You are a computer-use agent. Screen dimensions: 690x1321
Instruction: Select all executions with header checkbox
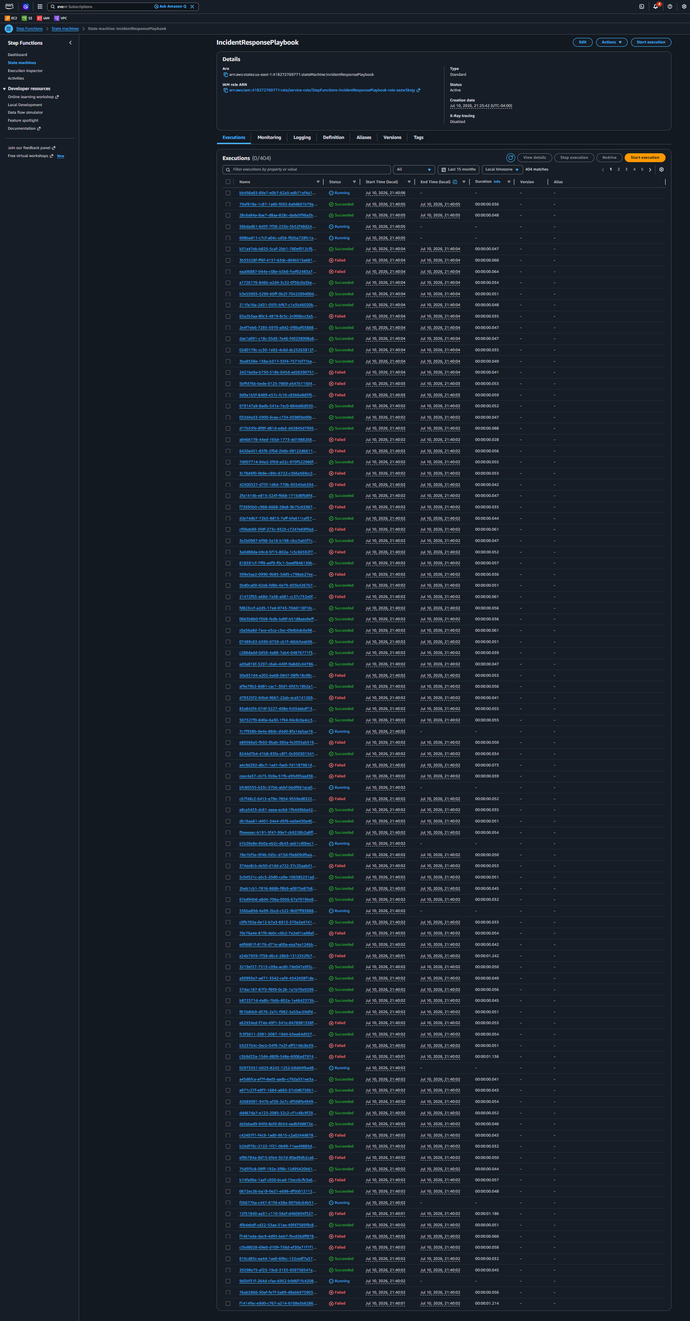coord(228,182)
